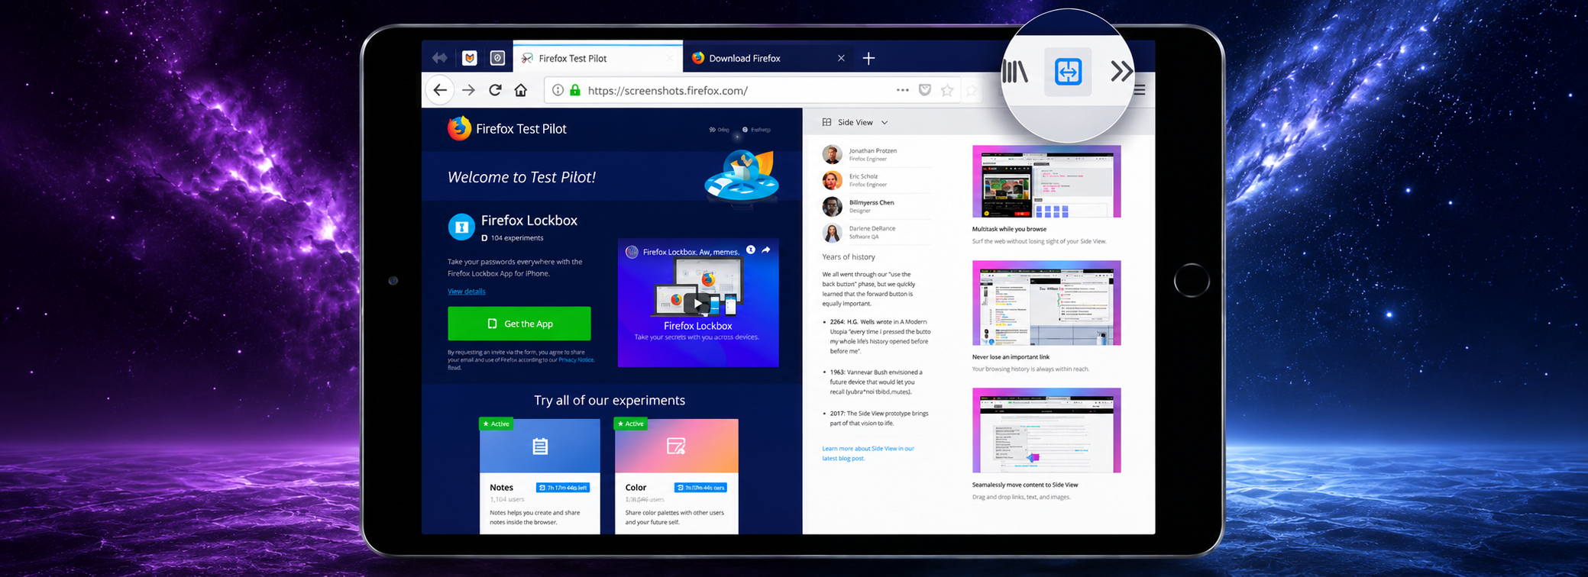Screen dimensions: 1588x577
Task: Open a new tab with plus button
Action: click(868, 58)
